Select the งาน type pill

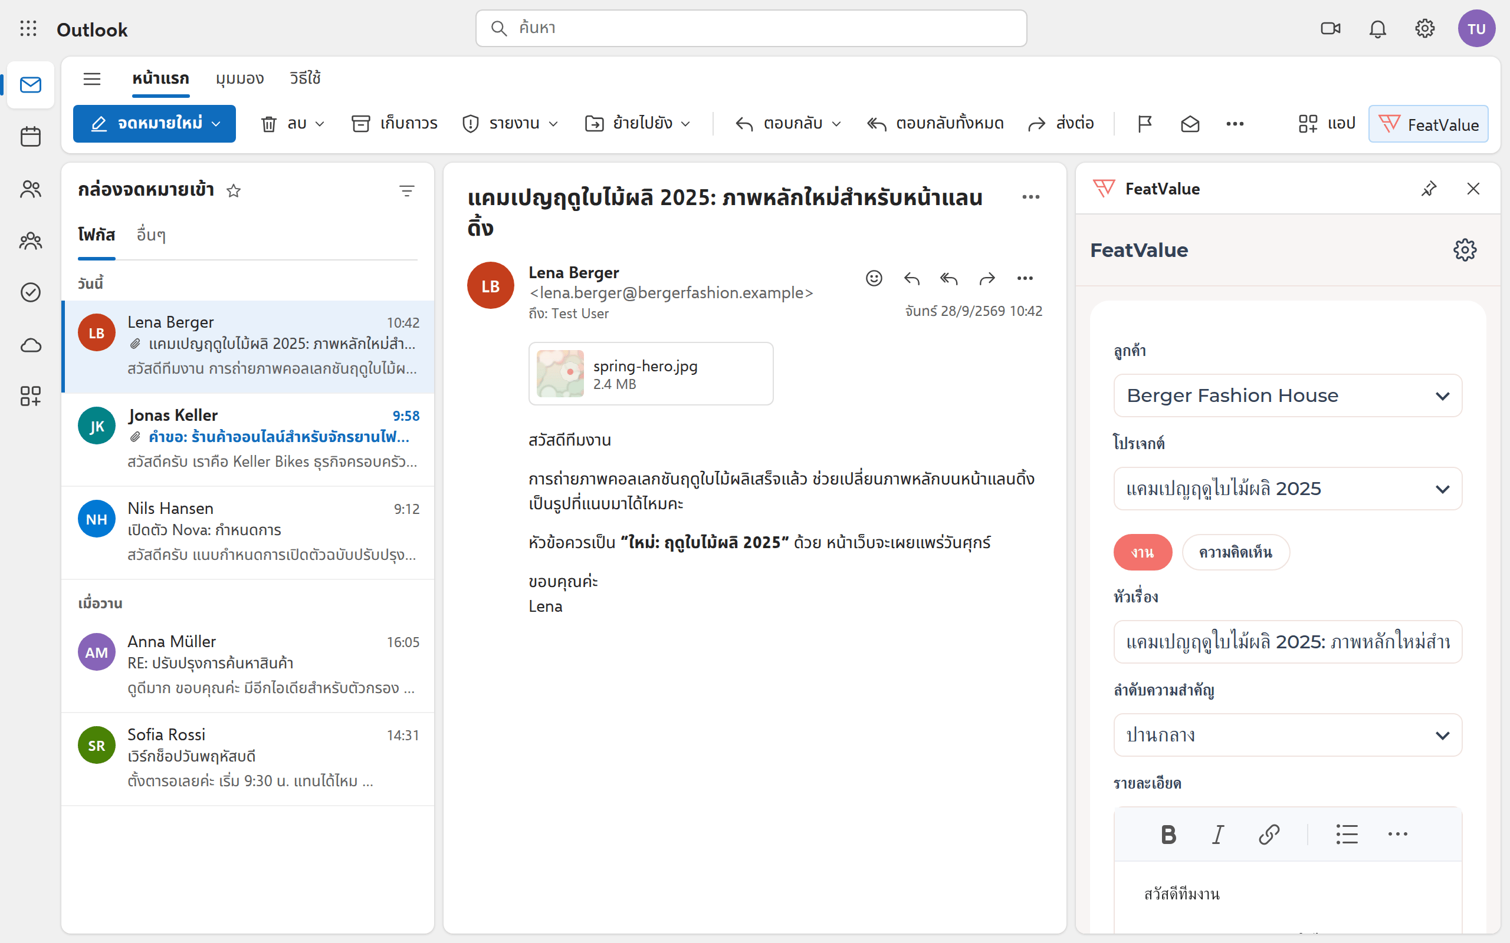point(1143,552)
